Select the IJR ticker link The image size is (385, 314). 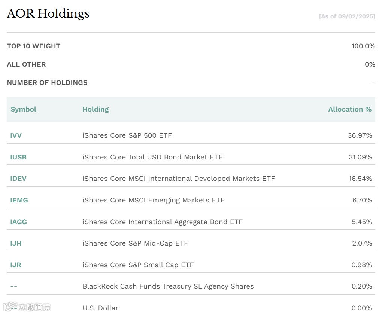16,265
